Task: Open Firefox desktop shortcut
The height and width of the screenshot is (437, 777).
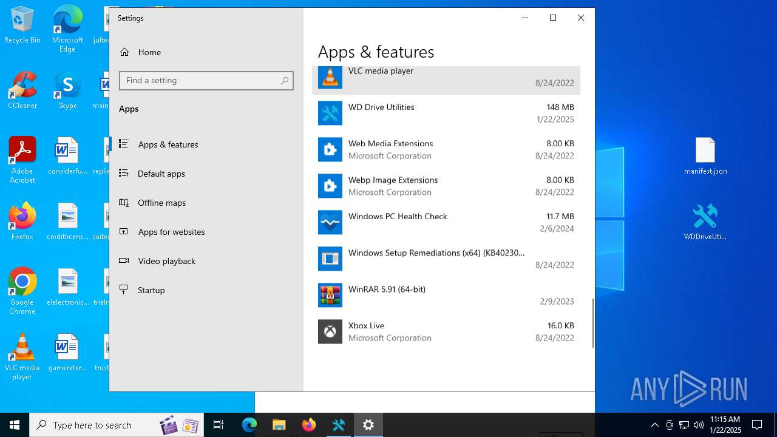Action: coord(22,222)
